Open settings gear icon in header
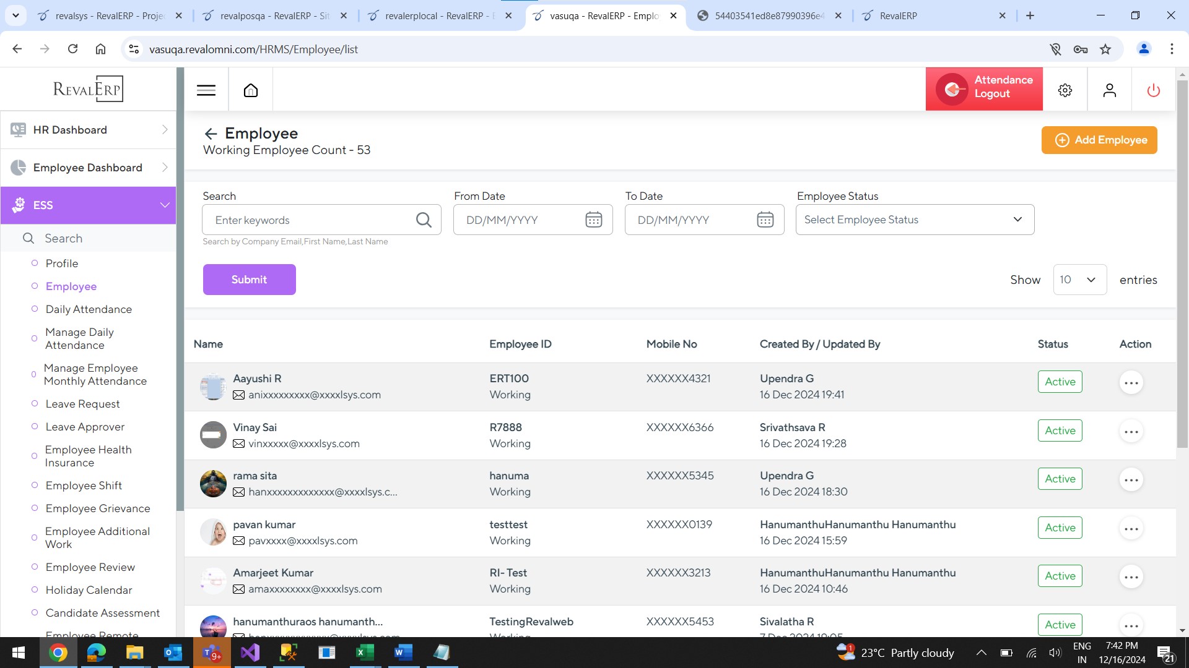 [1065, 90]
